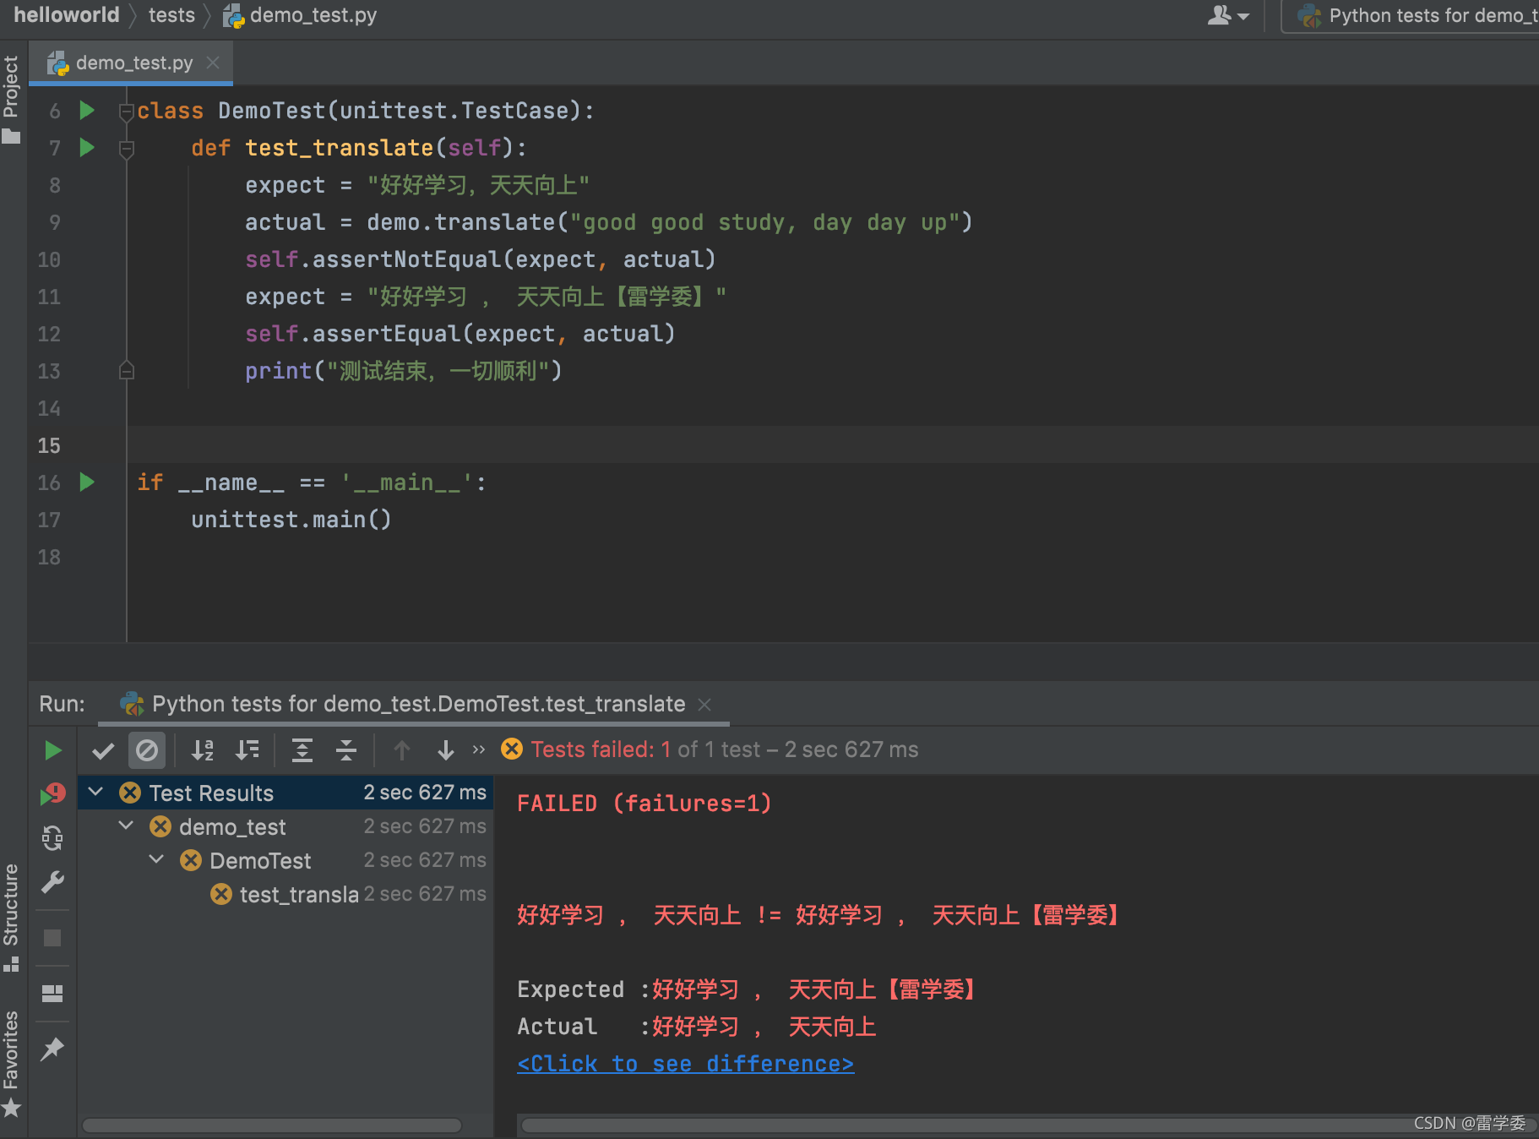Click Expected value line in console
1539x1139 pixels.
[748, 989]
